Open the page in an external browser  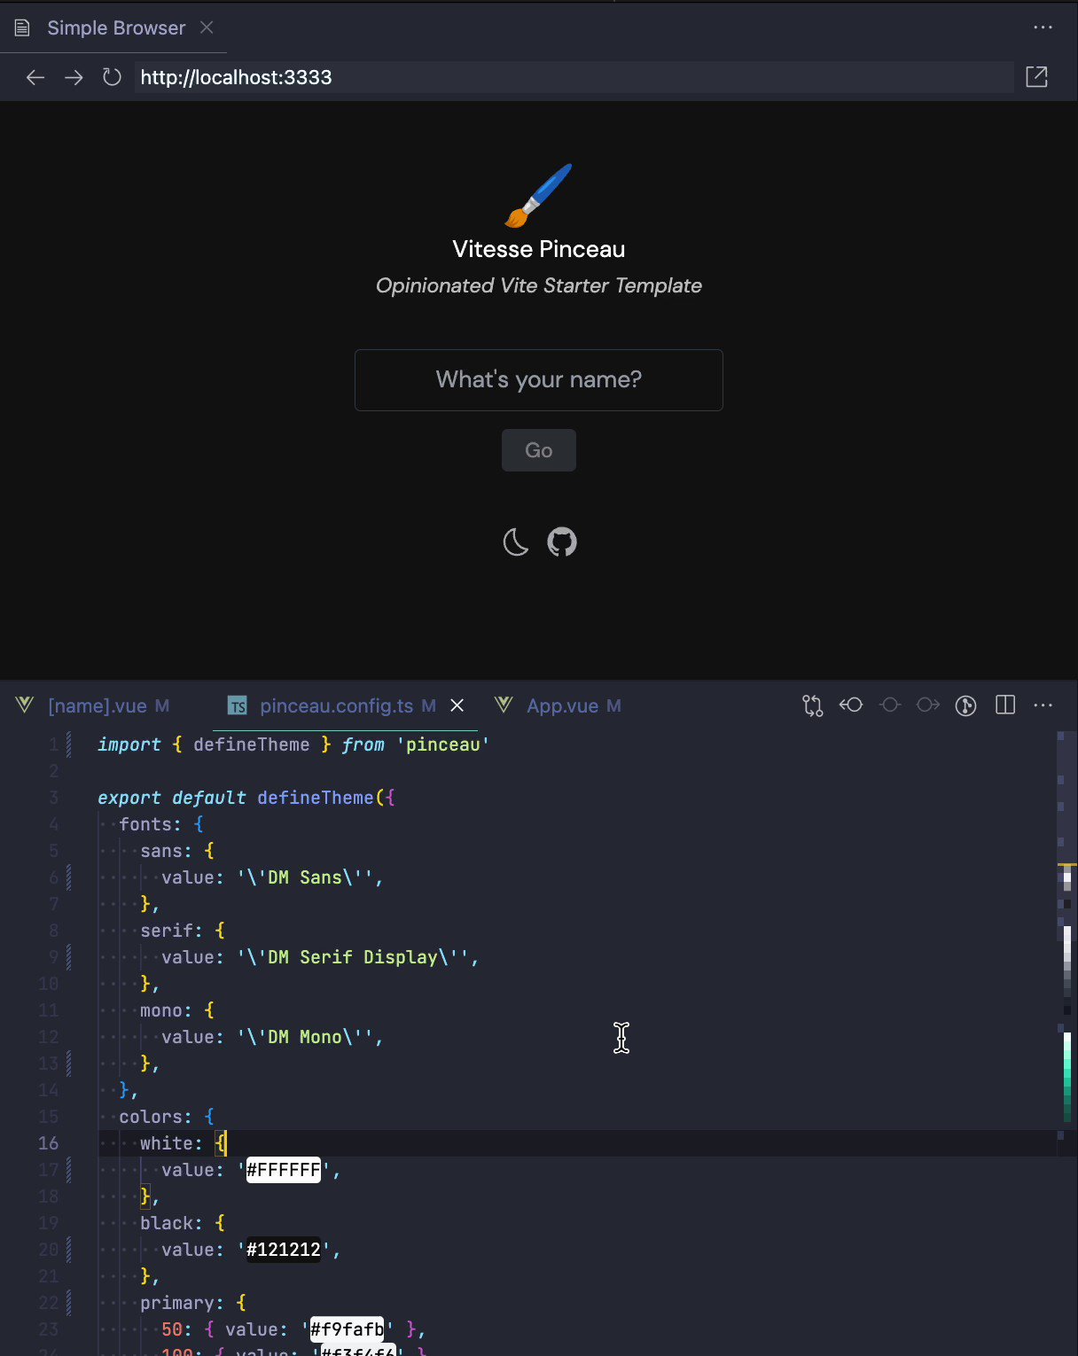point(1036,77)
